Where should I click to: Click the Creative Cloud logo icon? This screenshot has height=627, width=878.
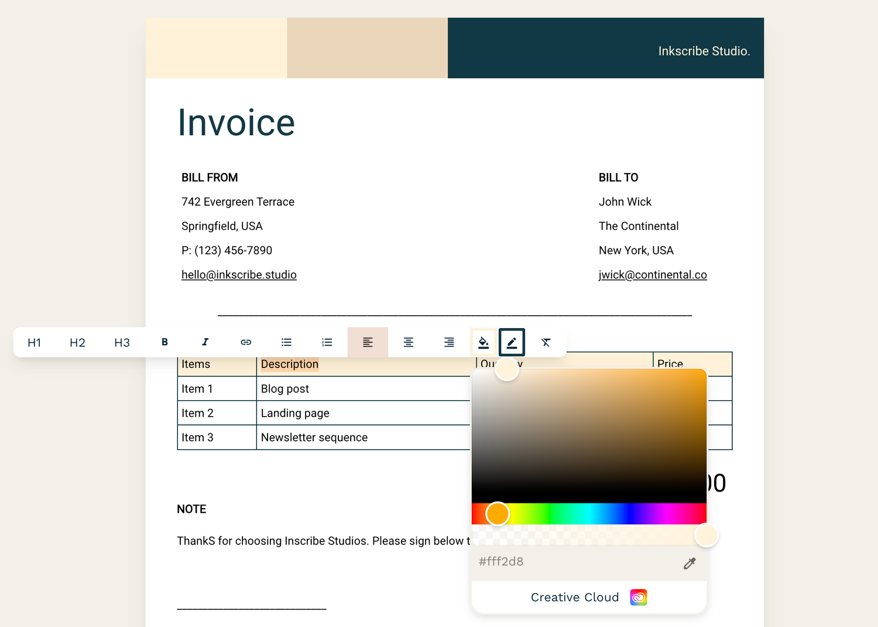pyautogui.click(x=639, y=597)
